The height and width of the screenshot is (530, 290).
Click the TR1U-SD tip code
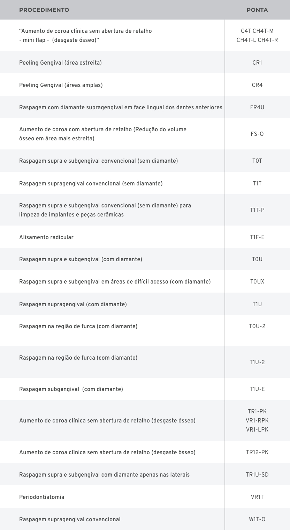[x=257, y=475]
